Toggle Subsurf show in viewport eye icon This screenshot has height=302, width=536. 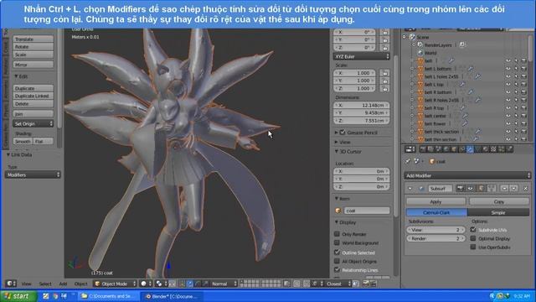click(x=471, y=188)
